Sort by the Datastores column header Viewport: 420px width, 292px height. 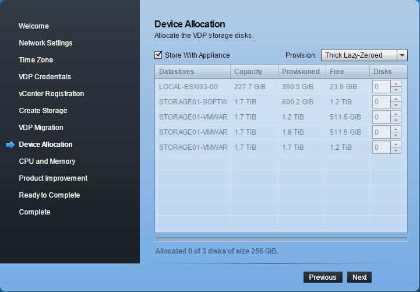tap(192, 72)
